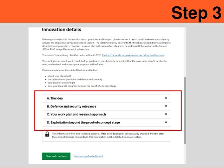This screenshot has height=168, width=224.
Task: Select 'C. Your work plan and research approach'
Action: [x=76, y=114]
